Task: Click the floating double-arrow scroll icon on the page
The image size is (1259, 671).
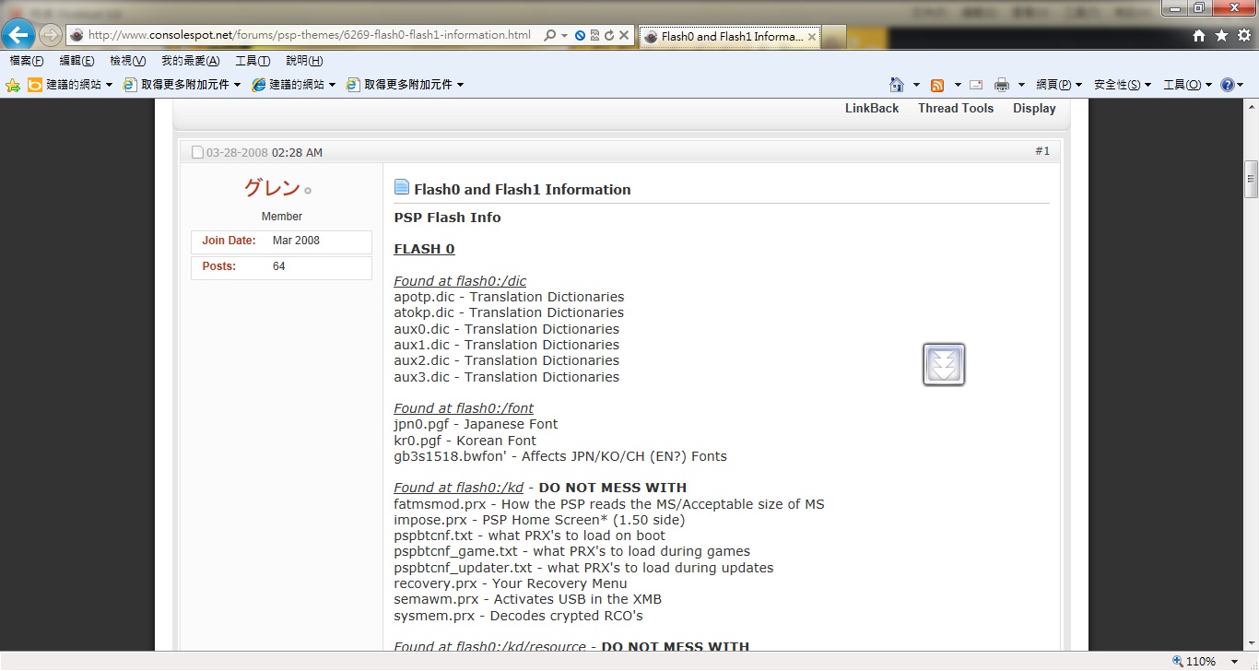Action: (x=944, y=364)
